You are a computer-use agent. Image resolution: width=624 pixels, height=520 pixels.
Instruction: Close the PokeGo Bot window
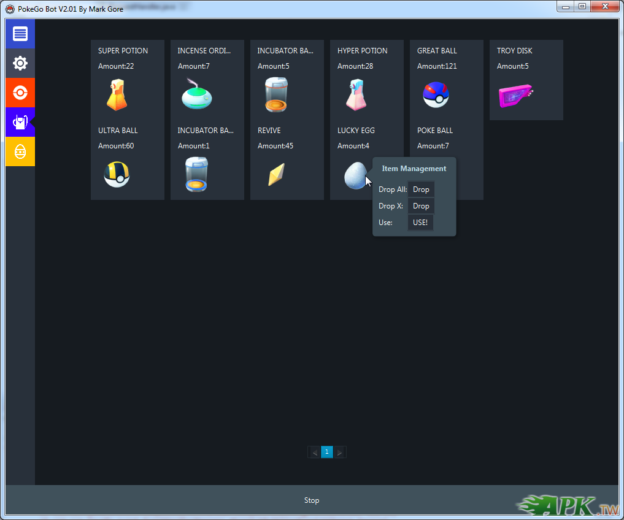[x=605, y=7]
